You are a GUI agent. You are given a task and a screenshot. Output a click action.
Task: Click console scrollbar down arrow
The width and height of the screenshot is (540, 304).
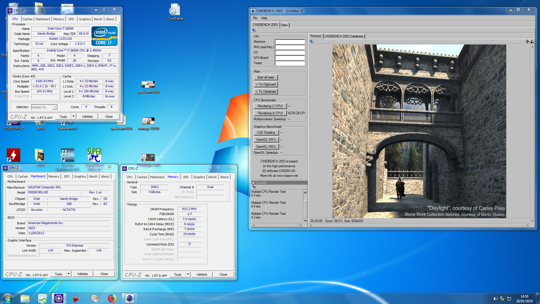305,220
